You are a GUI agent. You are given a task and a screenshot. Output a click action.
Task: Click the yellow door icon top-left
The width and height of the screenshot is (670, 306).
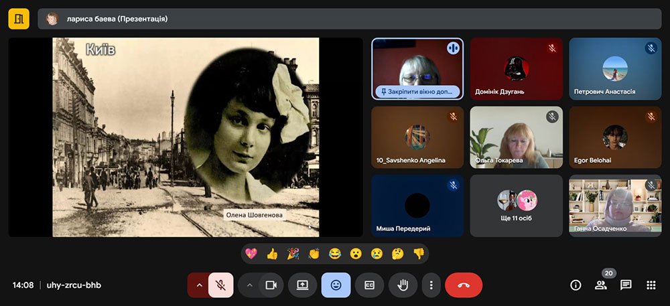point(19,19)
